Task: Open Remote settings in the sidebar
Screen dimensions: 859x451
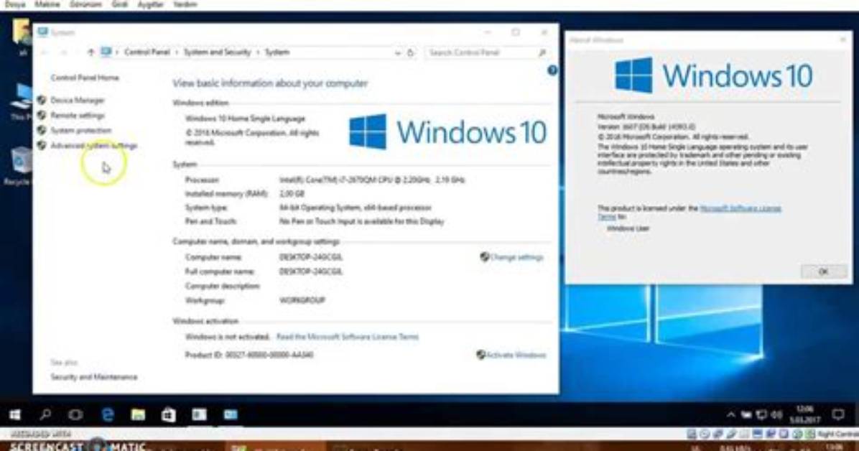Action: pos(78,116)
